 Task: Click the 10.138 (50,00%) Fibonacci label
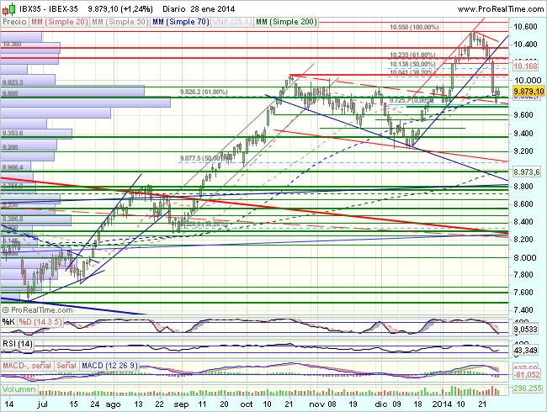(412, 64)
